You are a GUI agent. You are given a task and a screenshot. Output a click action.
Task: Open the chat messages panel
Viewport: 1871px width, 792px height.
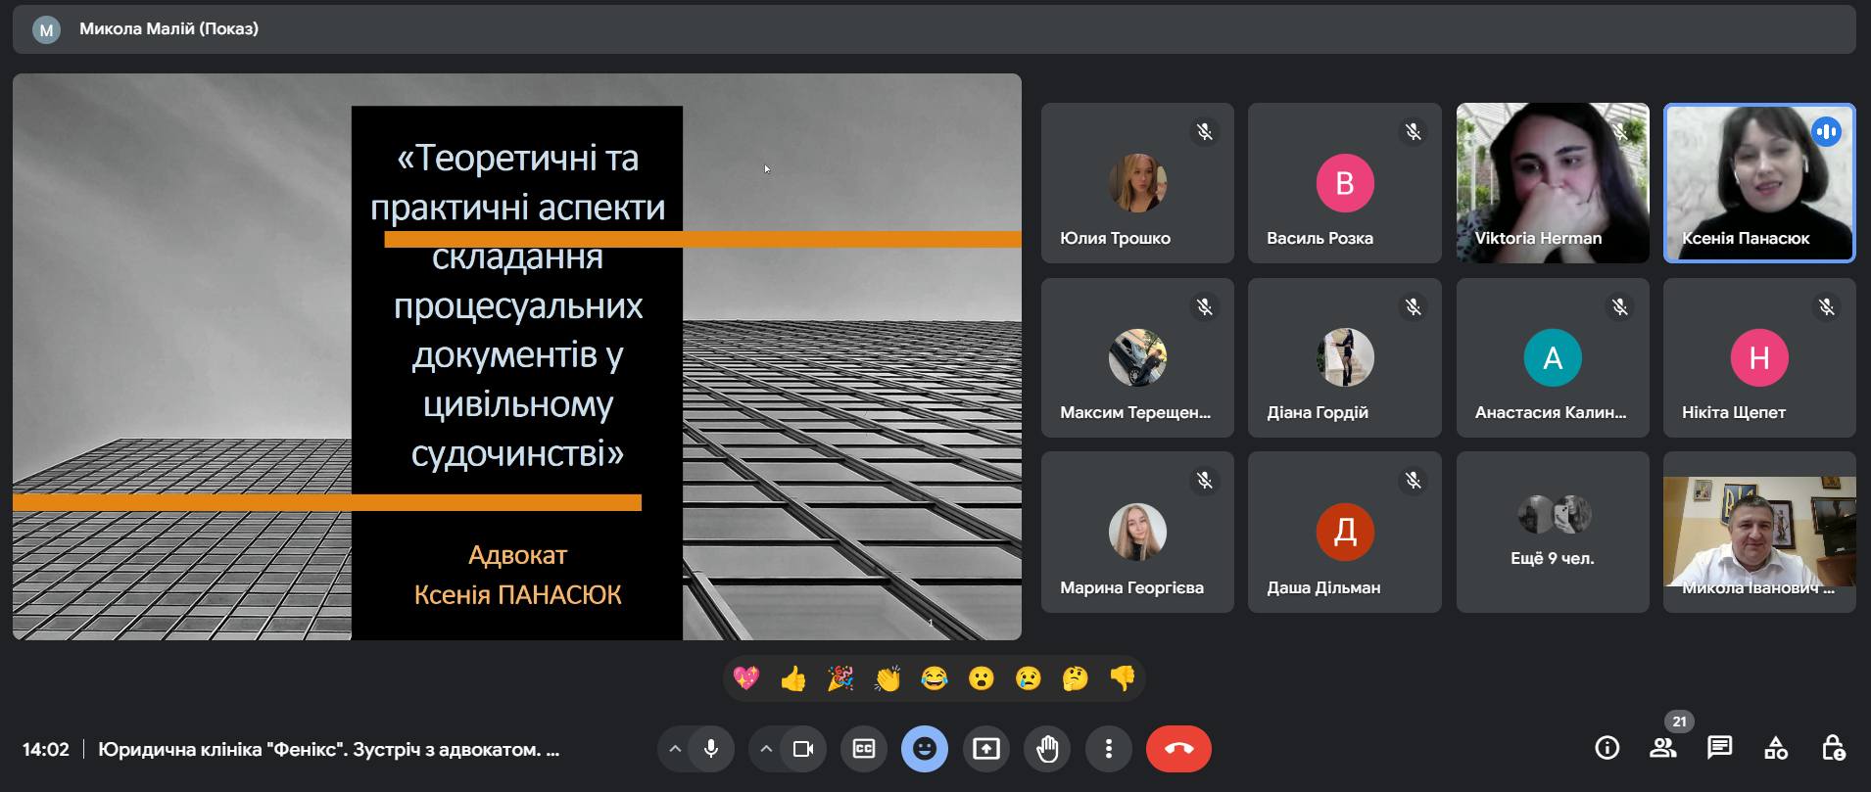(x=1719, y=749)
